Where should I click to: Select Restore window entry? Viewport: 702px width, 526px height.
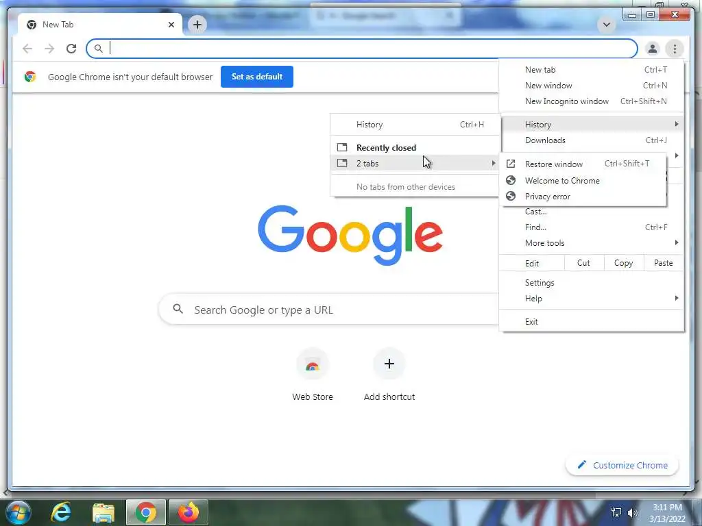point(583,164)
